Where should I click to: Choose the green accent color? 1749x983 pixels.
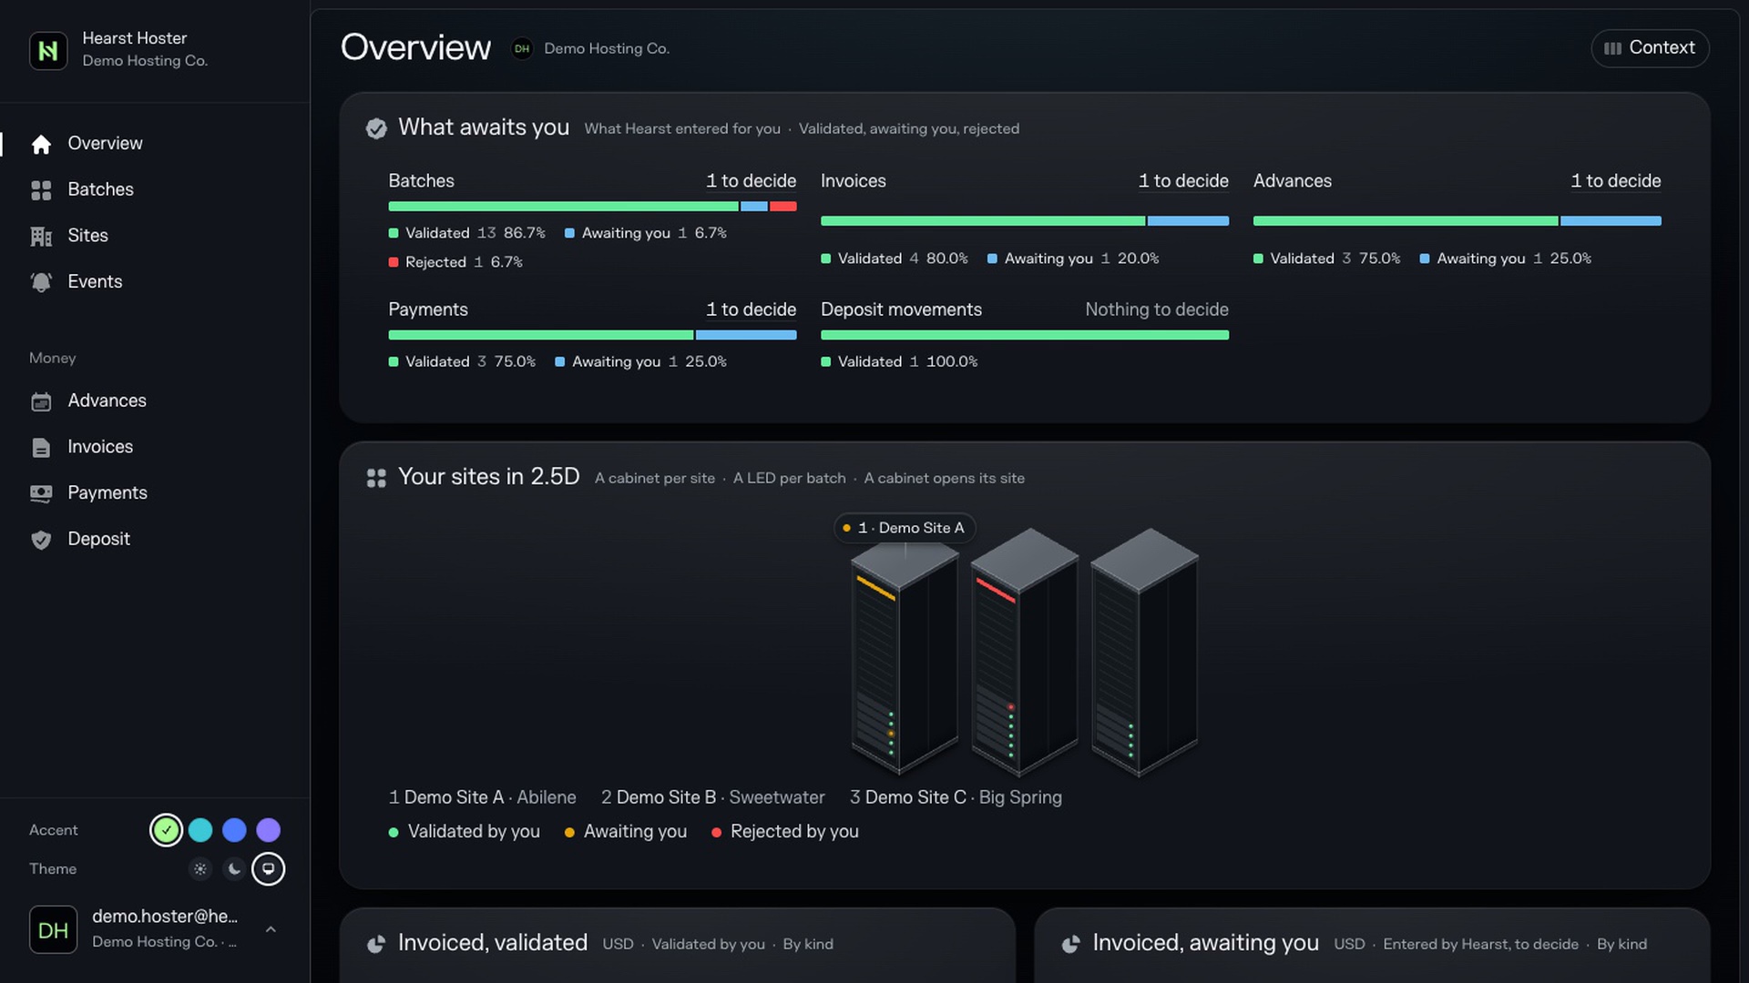(166, 830)
